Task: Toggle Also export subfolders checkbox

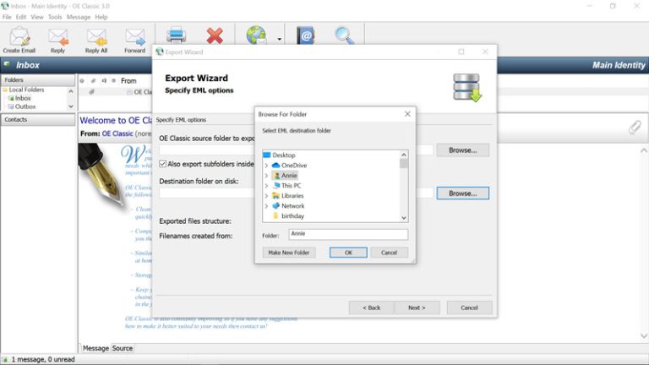Action: point(163,164)
